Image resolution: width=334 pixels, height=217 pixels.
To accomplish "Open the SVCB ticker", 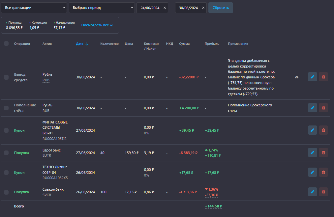I will (x=46, y=195).
